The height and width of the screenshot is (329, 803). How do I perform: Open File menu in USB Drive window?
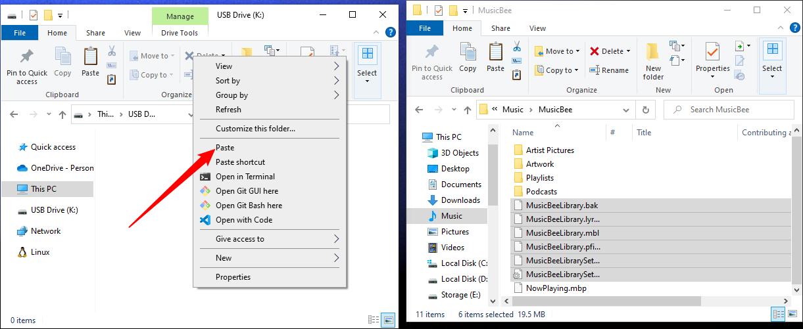click(x=20, y=33)
